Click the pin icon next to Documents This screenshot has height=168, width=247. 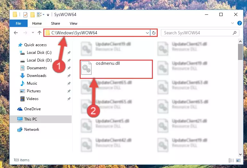click(x=69, y=68)
